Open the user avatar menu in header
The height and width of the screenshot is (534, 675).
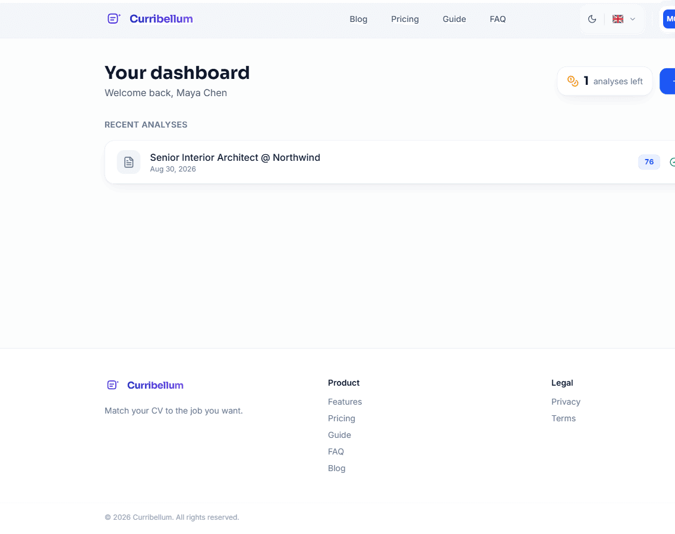(669, 19)
